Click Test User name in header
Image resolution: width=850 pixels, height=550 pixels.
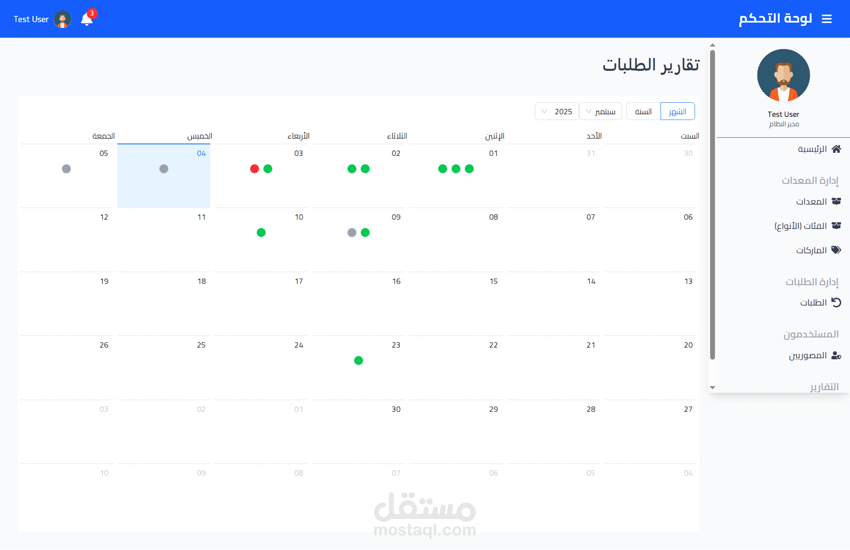(31, 19)
